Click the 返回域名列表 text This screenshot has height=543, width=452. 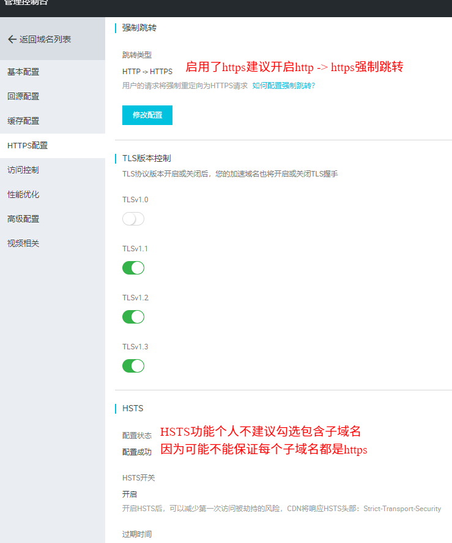[45, 39]
